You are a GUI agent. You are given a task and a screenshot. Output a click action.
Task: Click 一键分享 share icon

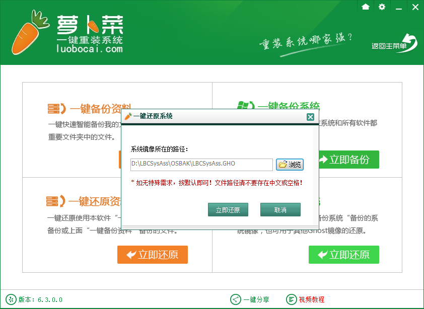[236, 299]
